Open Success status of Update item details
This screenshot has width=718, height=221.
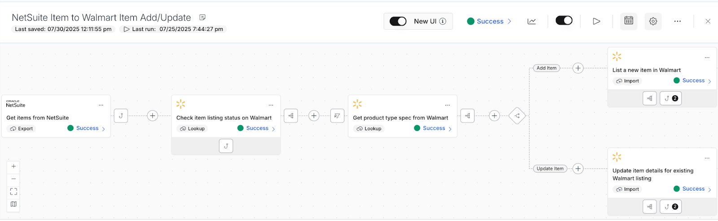click(x=693, y=189)
